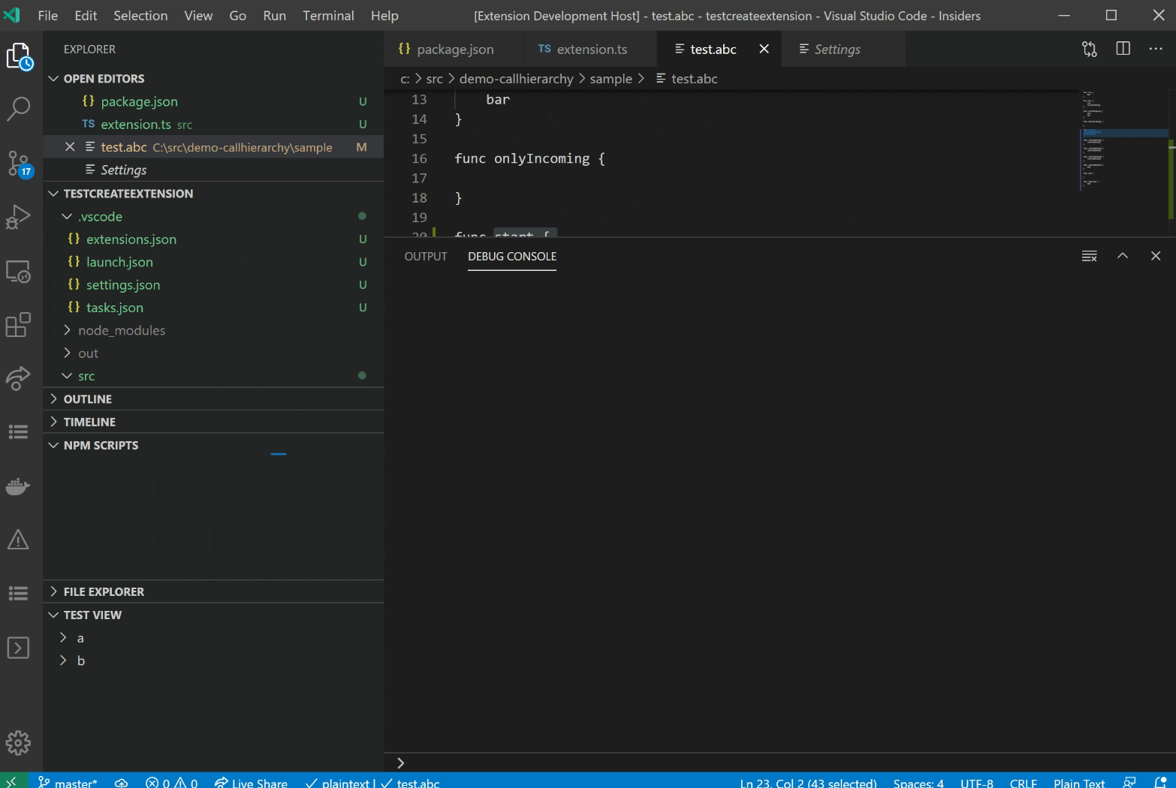Open the Search view icon

click(x=18, y=110)
